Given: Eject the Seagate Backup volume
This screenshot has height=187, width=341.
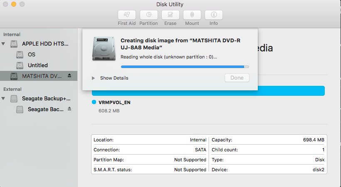Looking at the screenshot, I should tap(69, 109).
